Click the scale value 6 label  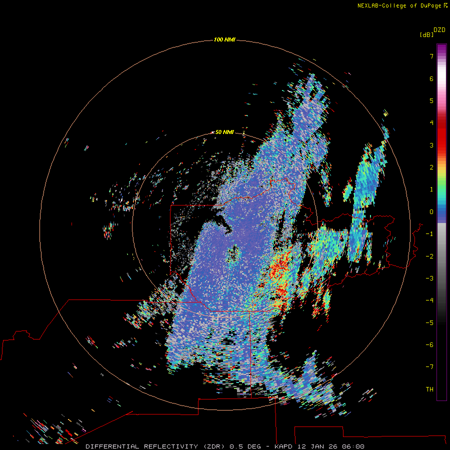[431, 78]
